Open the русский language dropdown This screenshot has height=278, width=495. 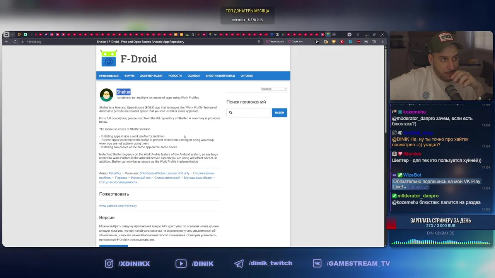[x=274, y=89]
